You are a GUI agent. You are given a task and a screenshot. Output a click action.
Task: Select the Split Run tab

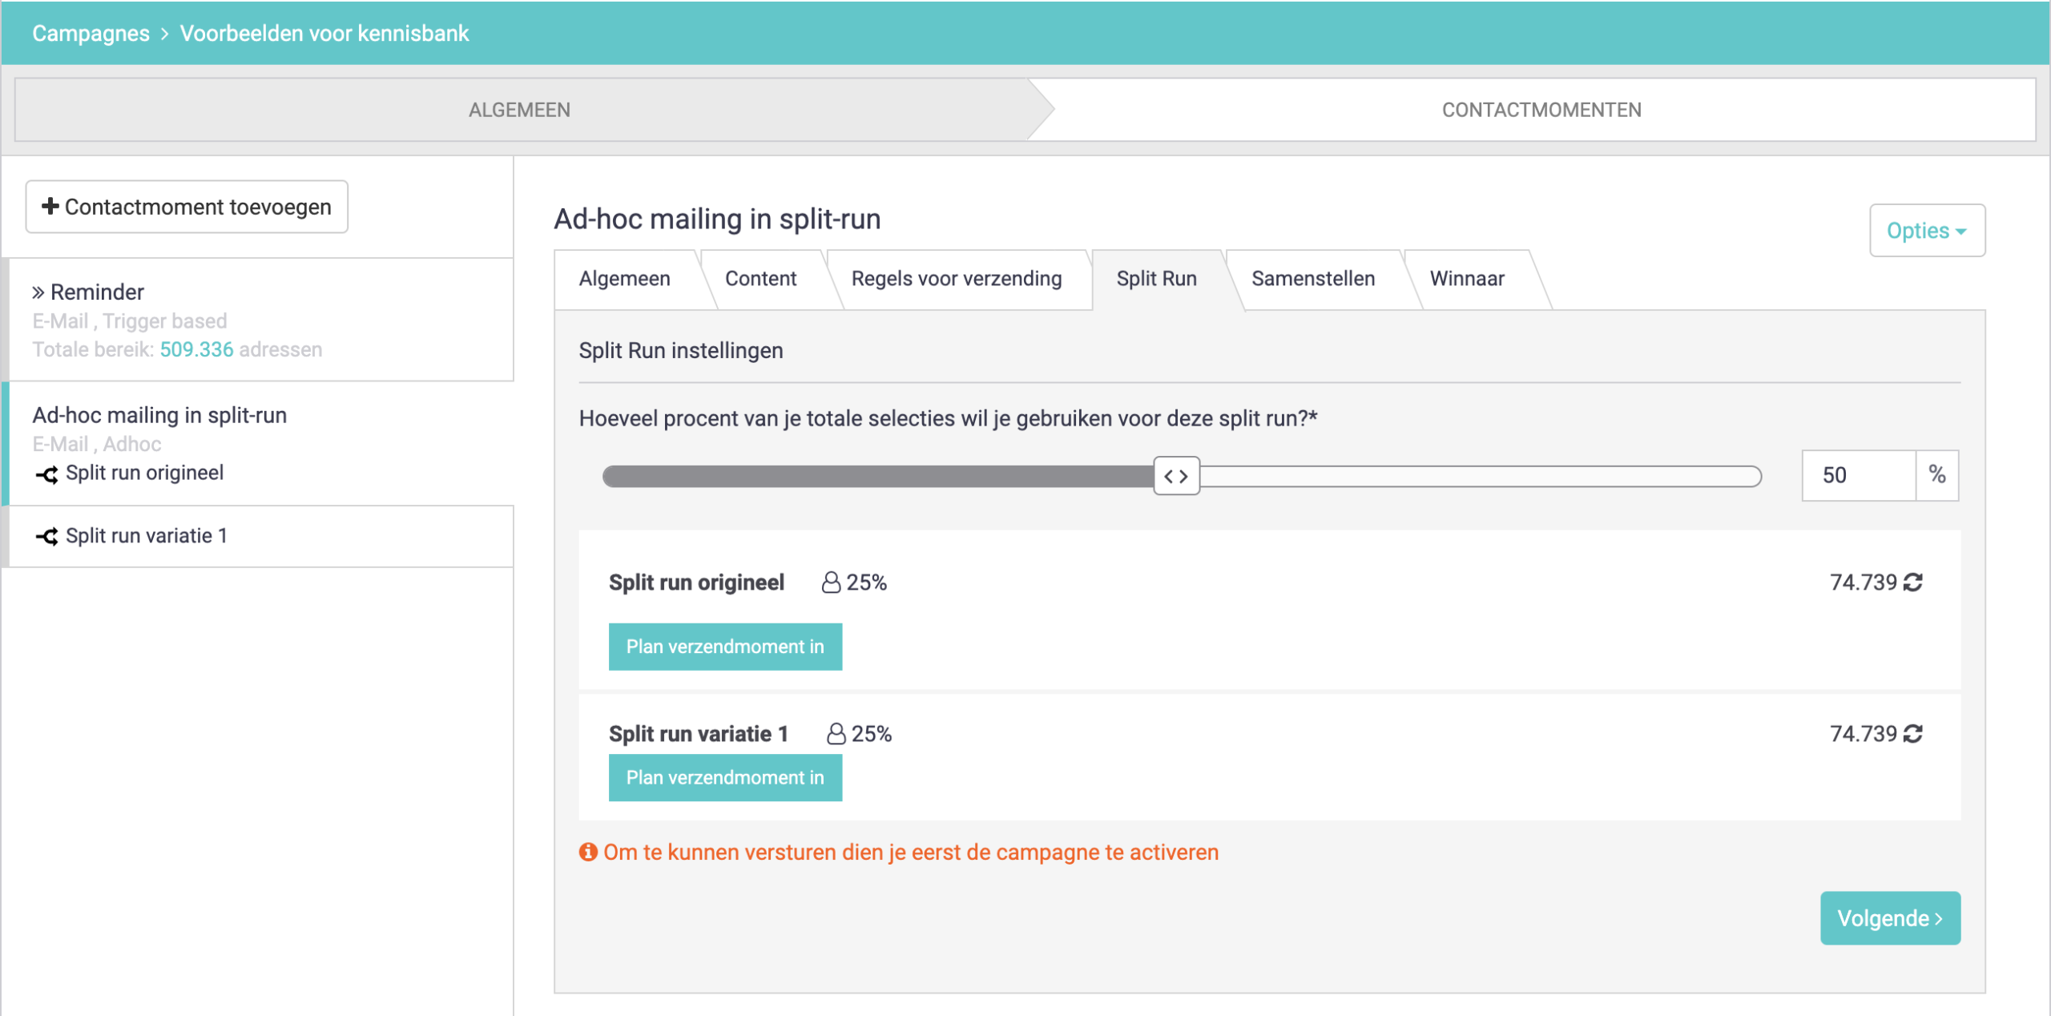tap(1157, 279)
